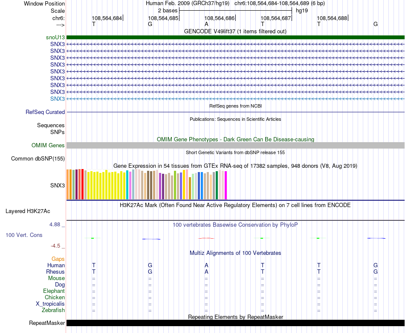Viewport: 405px width, 333px height.
Task: Click the green snoU13 gene bar
Action: (235, 38)
